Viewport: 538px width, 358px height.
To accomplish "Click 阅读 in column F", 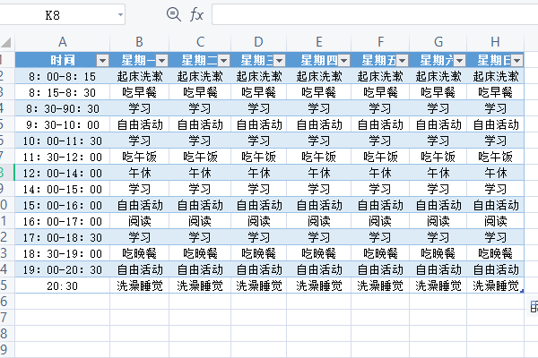I will pos(380,221).
